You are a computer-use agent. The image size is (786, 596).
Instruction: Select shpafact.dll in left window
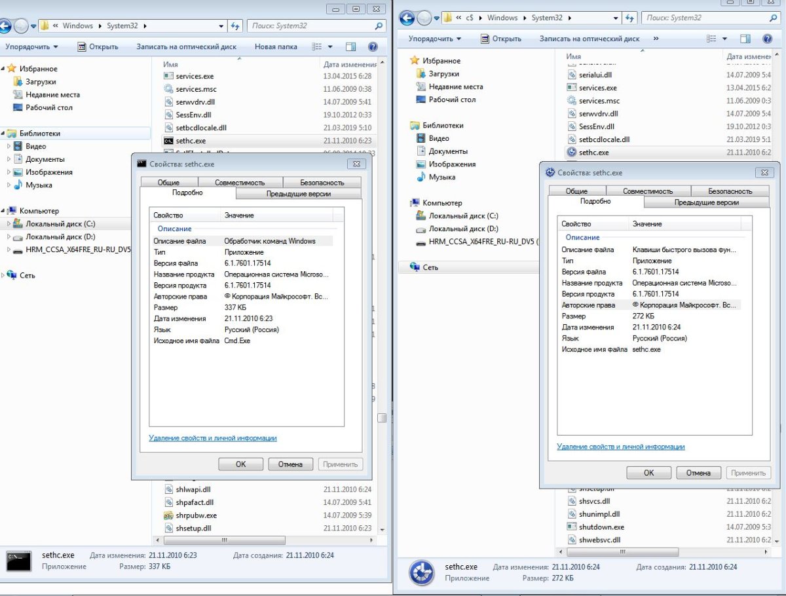click(x=195, y=502)
